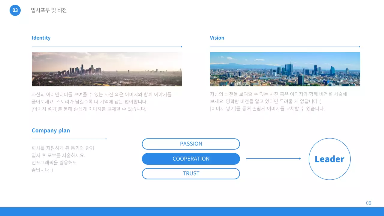This screenshot has width=384, height=216.
Task: Click the Identity heading
Action: [x=41, y=38]
